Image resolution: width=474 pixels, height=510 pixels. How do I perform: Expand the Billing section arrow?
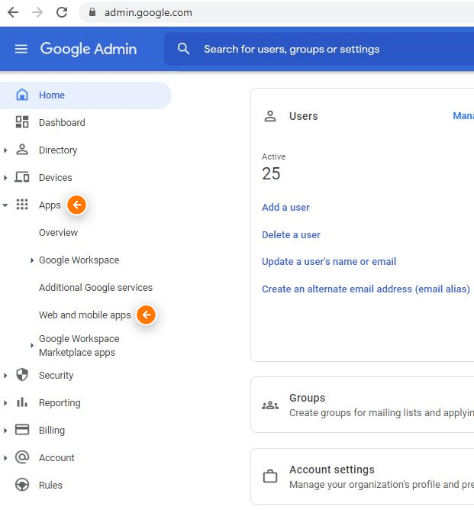5,431
